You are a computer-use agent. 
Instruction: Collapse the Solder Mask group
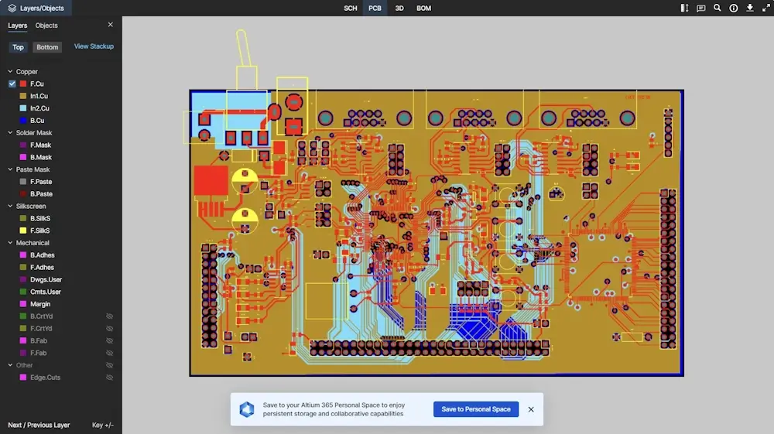point(10,133)
